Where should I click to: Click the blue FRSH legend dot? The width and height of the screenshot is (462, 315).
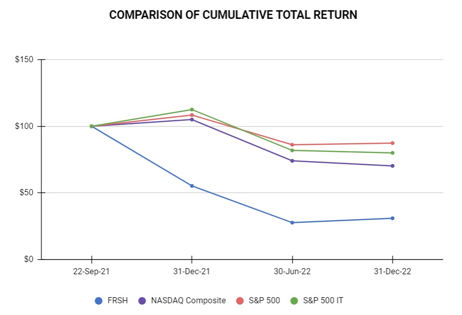pos(99,301)
